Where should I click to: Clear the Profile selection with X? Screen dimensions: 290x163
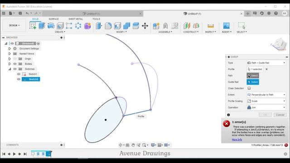pos(266,69)
